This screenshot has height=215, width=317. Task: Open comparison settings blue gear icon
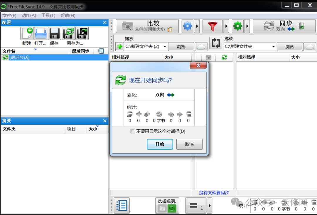187,26
